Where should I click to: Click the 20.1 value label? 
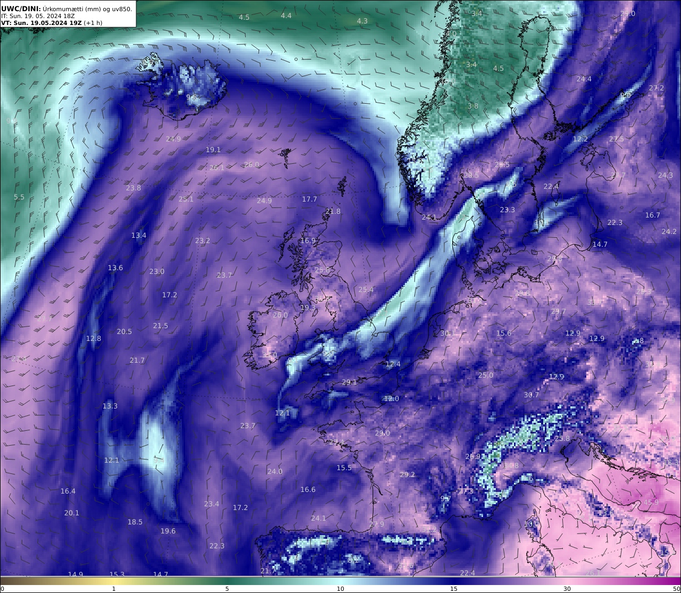pos(72,513)
